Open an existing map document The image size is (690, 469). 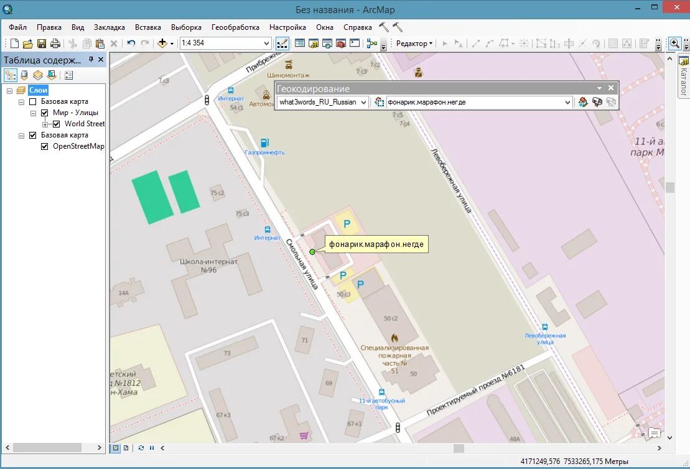click(28, 43)
